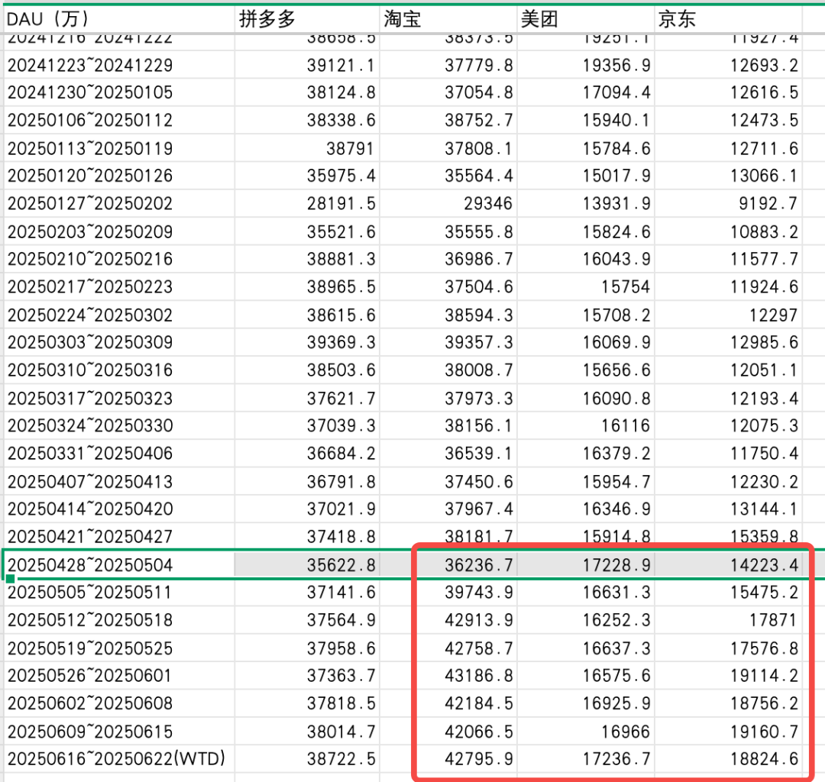This screenshot has width=825, height=782.
Task: Select the 京东 value 13066.1
Action: coord(729,176)
